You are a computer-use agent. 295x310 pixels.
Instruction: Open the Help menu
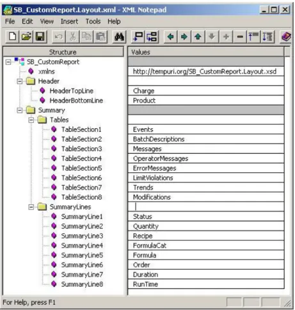114,21
